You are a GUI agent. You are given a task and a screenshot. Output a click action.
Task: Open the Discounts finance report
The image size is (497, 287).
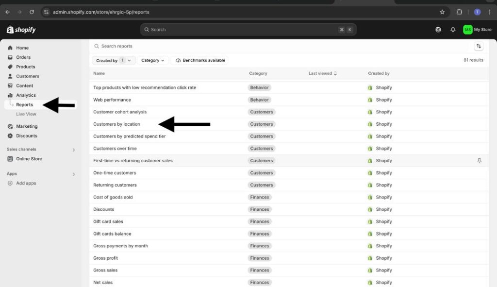(103, 210)
